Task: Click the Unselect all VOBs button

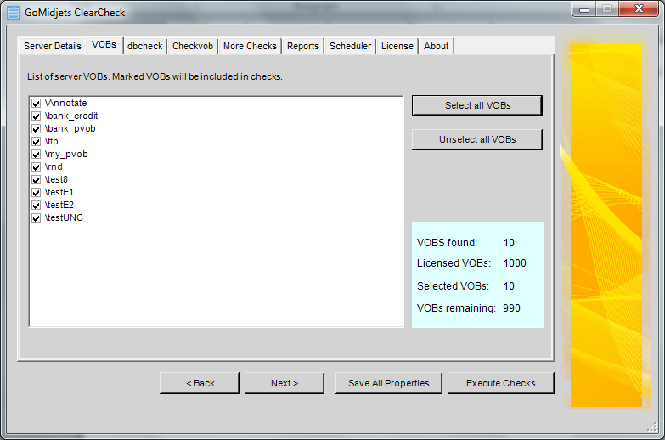Action: coord(476,139)
